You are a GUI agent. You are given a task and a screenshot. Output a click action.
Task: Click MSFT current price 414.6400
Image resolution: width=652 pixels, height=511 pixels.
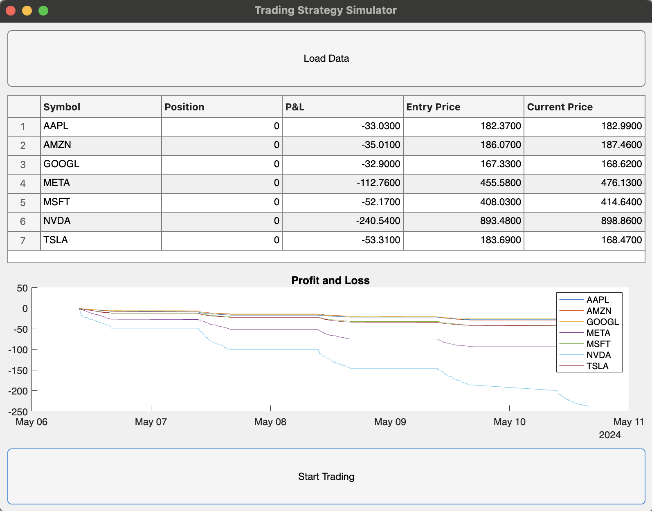[x=585, y=202]
